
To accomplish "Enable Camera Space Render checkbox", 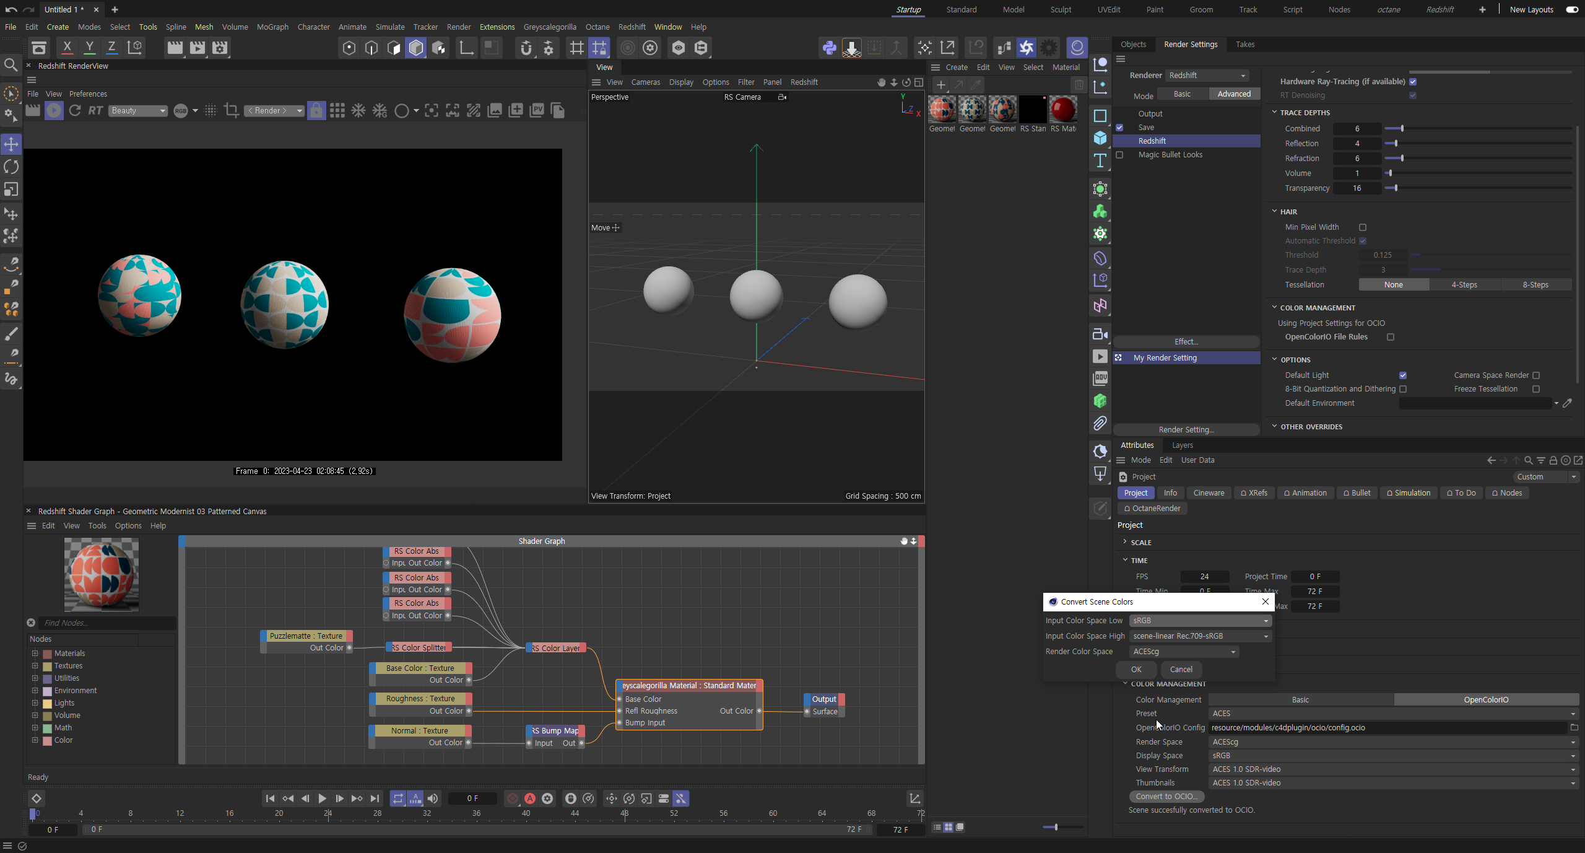I will (x=1536, y=375).
